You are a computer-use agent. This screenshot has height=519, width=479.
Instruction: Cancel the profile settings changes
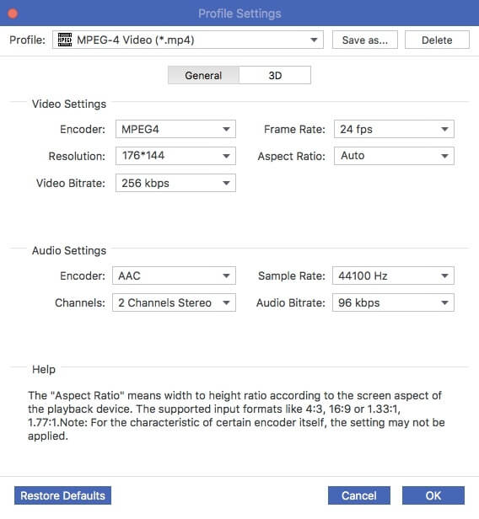359,495
